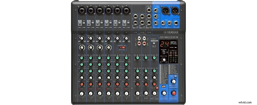
Task: Click the channel 2 COMP knob
Action: (91, 47)
